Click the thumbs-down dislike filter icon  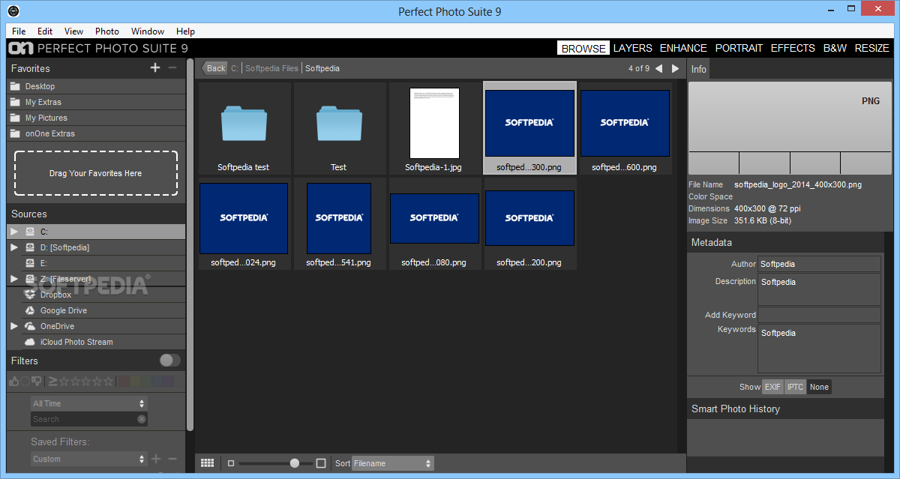point(36,381)
